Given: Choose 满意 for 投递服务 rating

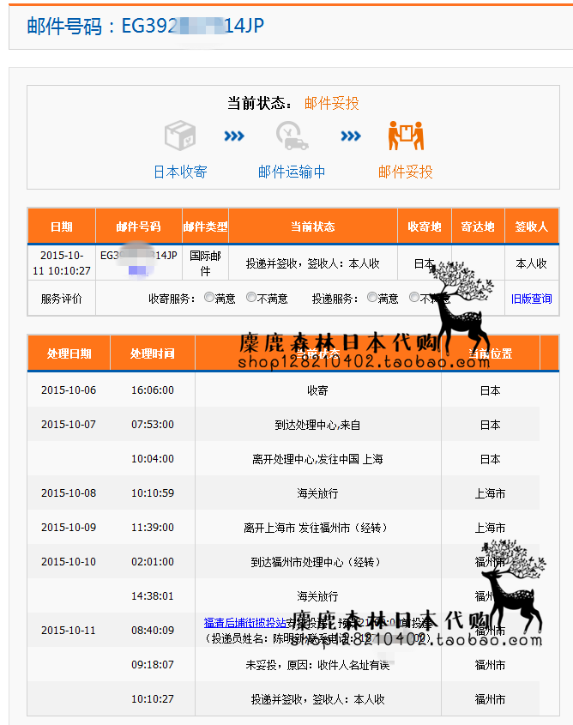Looking at the screenshot, I should 372,298.
